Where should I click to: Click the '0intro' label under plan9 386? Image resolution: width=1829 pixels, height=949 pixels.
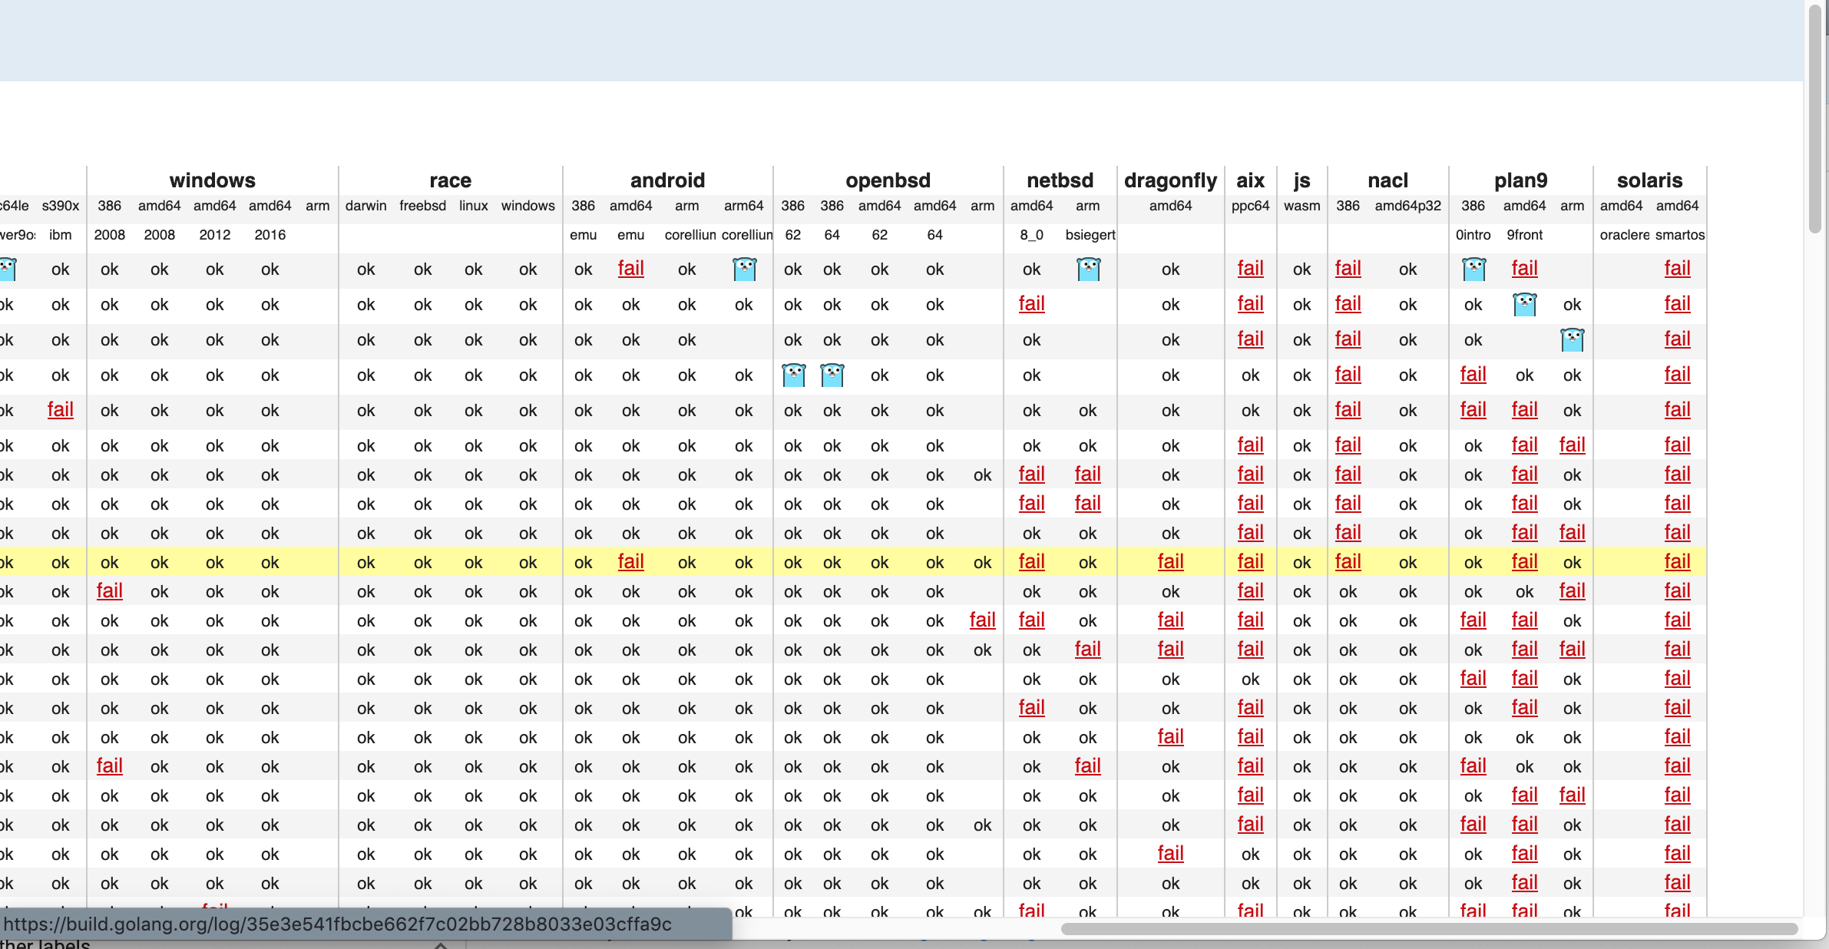coord(1473,235)
